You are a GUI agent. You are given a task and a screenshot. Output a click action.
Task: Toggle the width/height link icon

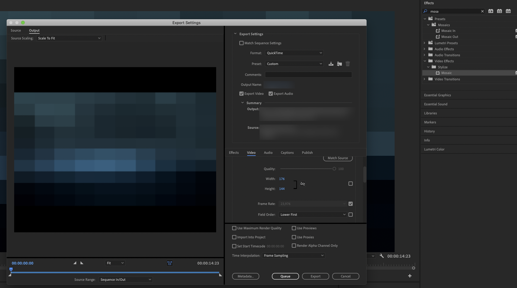302,184
